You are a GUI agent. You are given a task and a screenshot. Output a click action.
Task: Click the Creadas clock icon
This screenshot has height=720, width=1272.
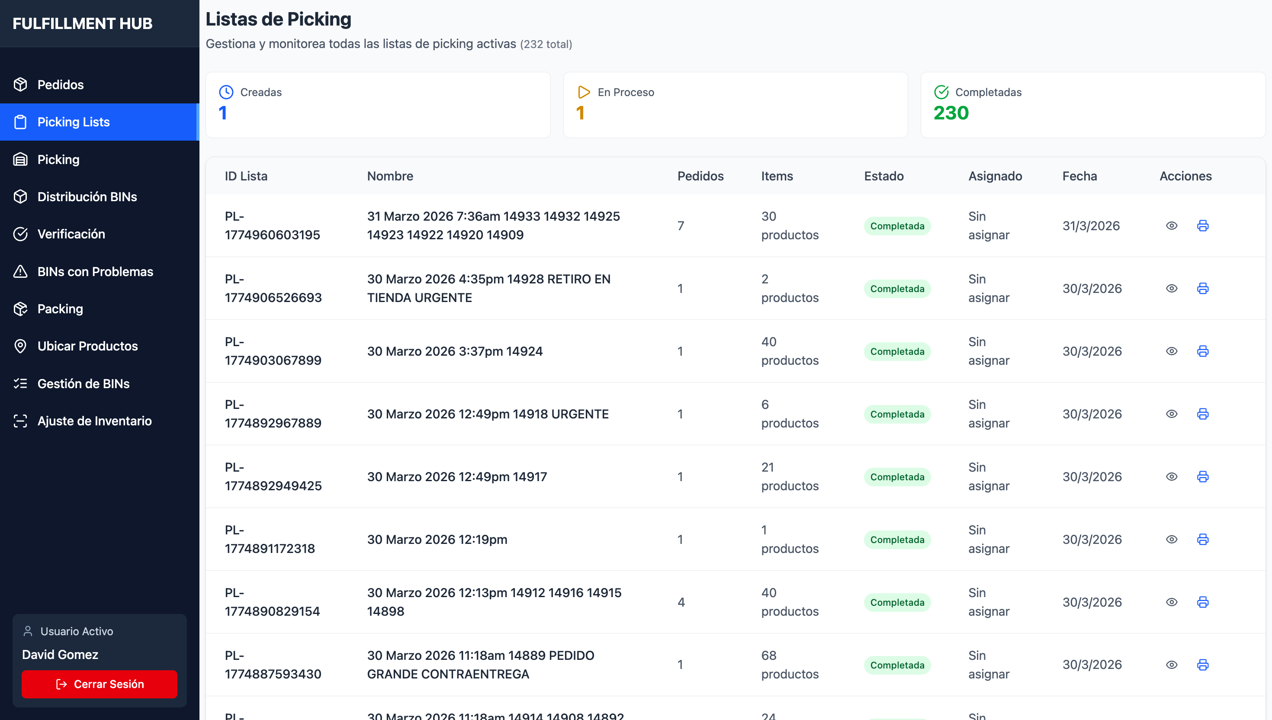click(226, 92)
